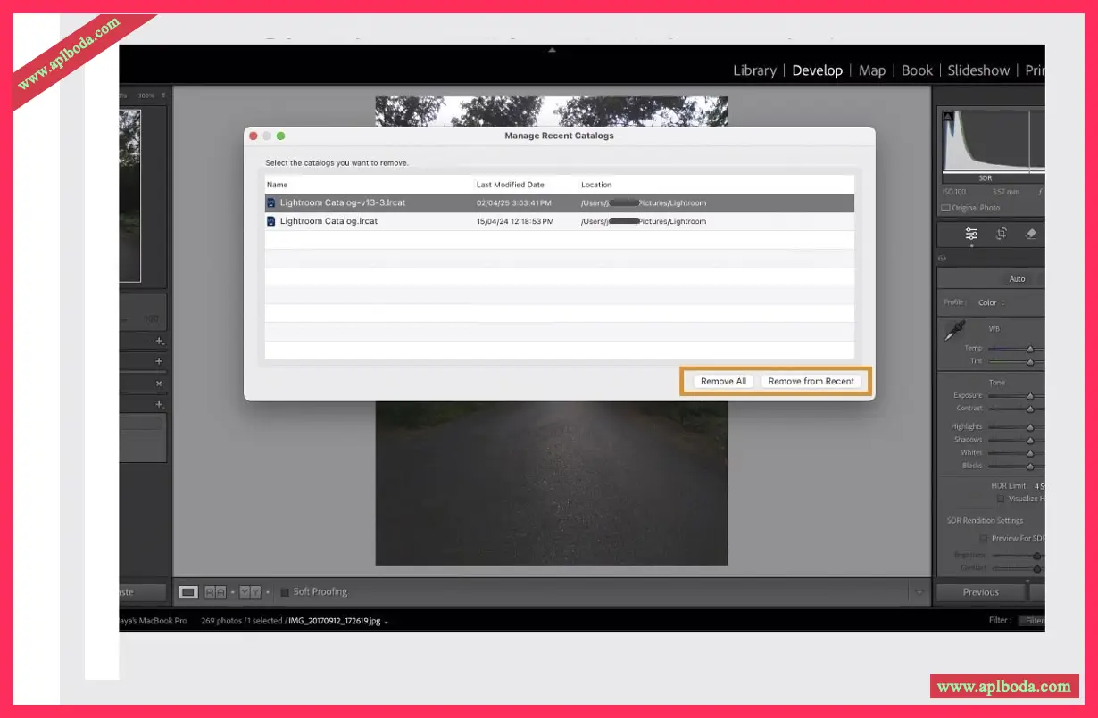Click the Lightroom Catalog-v13-3.lrcat file icon
This screenshot has height=718, width=1098.
pos(271,203)
